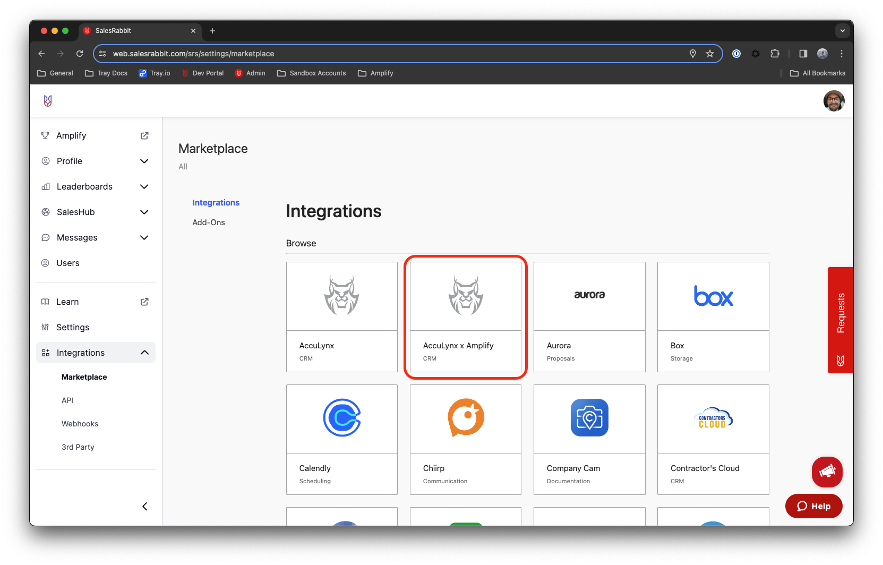The image size is (883, 565).
Task: Click the Chiirp logo thumbnail
Action: (466, 418)
